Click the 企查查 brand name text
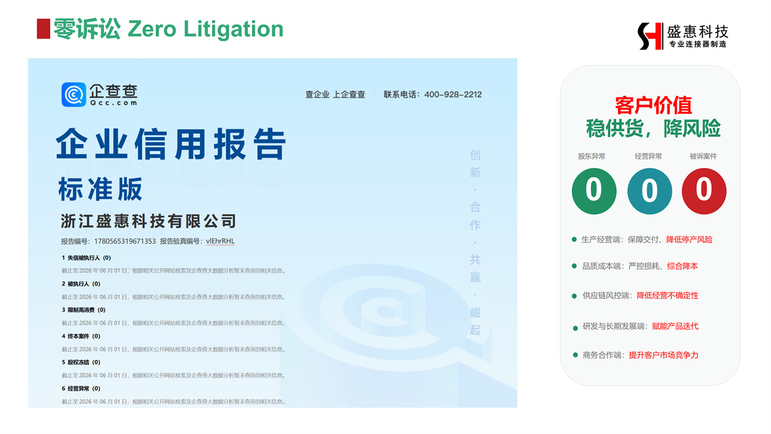771x434 pixels. point(113,91)
